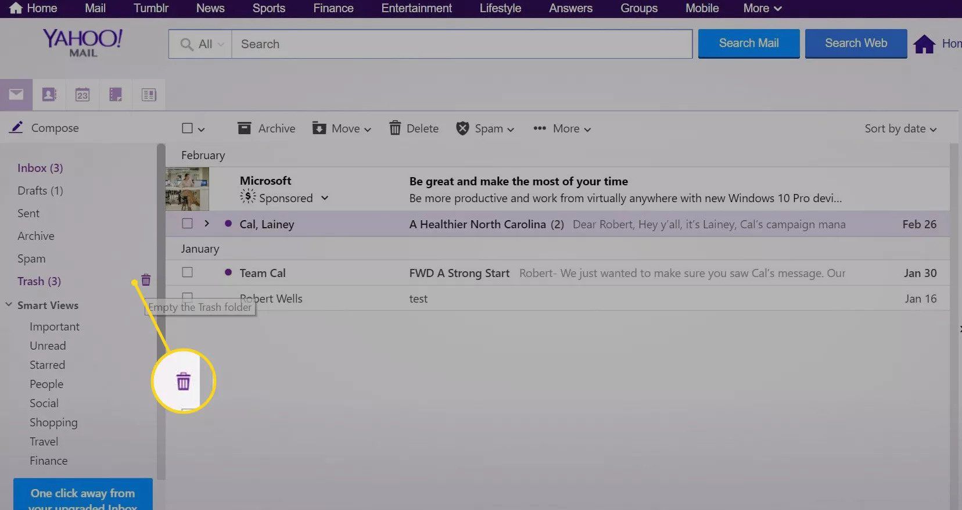
Task: Open the Contacts icon tab
Action: (x=49, y=95)
